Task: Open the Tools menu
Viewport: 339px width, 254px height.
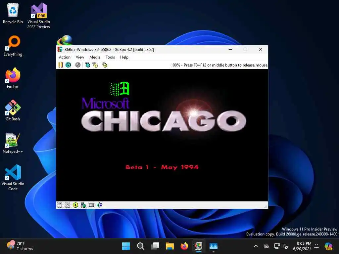Action: tap(110, 57)
